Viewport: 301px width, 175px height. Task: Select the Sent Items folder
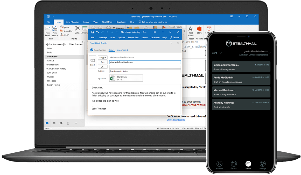[64, 57]
